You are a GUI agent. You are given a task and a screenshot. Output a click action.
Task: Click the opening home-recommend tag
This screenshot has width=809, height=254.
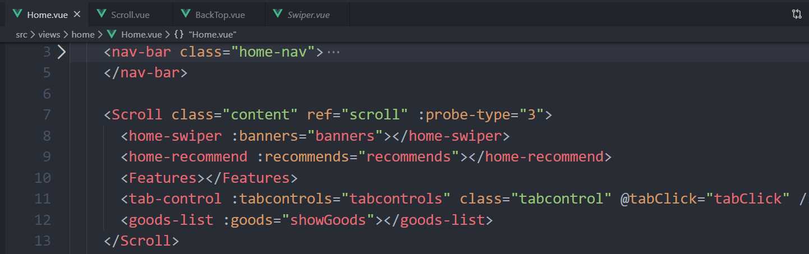tap(188, 157)
